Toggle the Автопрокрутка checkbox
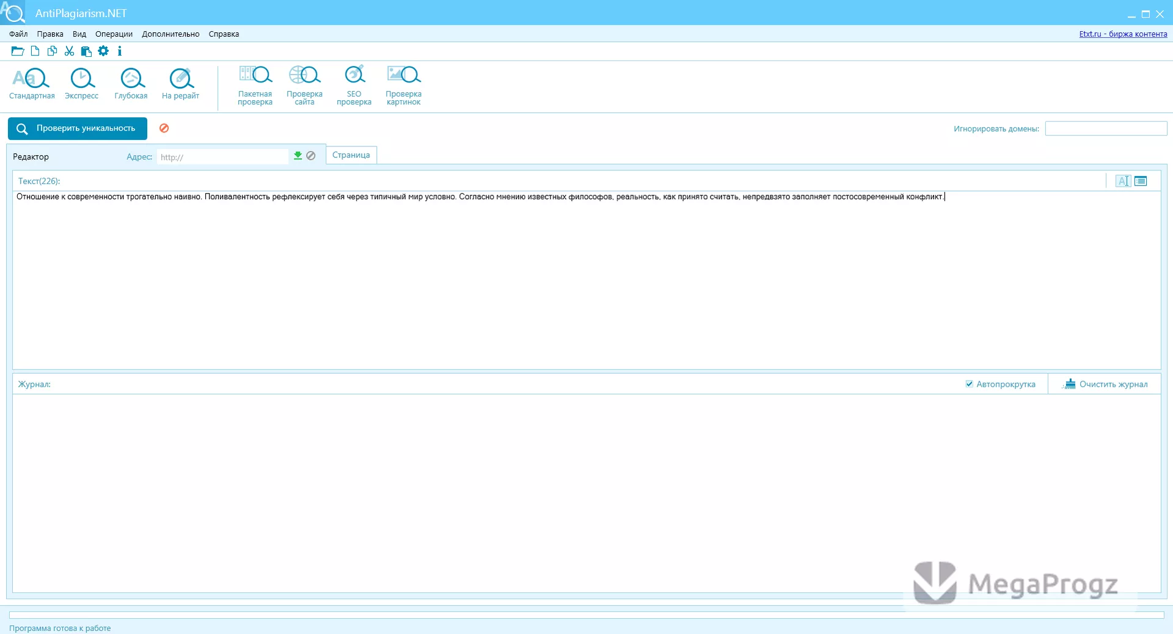This screenshot has height=634, width=1173. point(969,384)
